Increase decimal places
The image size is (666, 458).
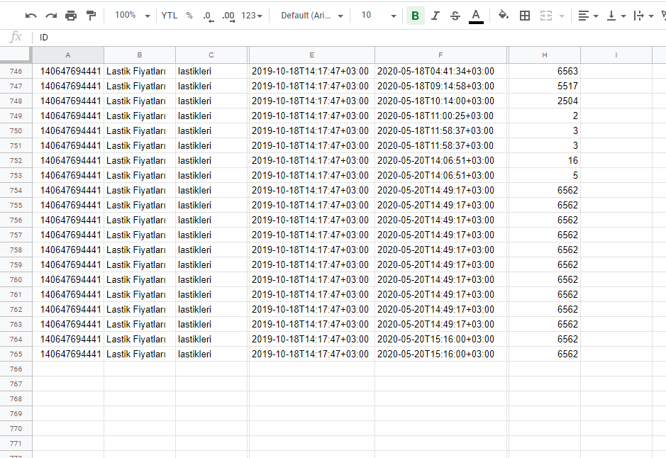228,16
